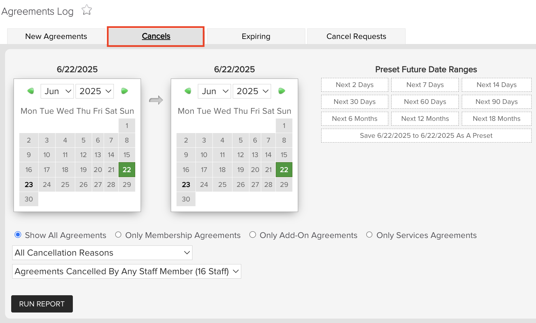Open the Cancel Requests tab
The height and width of the screenshot is (323, 536).
point(356,36)
